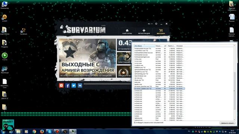Switch to Survarium launcher taskbar button
The height and width of the screenshot is (134, 239).
[x=65, y=131]
